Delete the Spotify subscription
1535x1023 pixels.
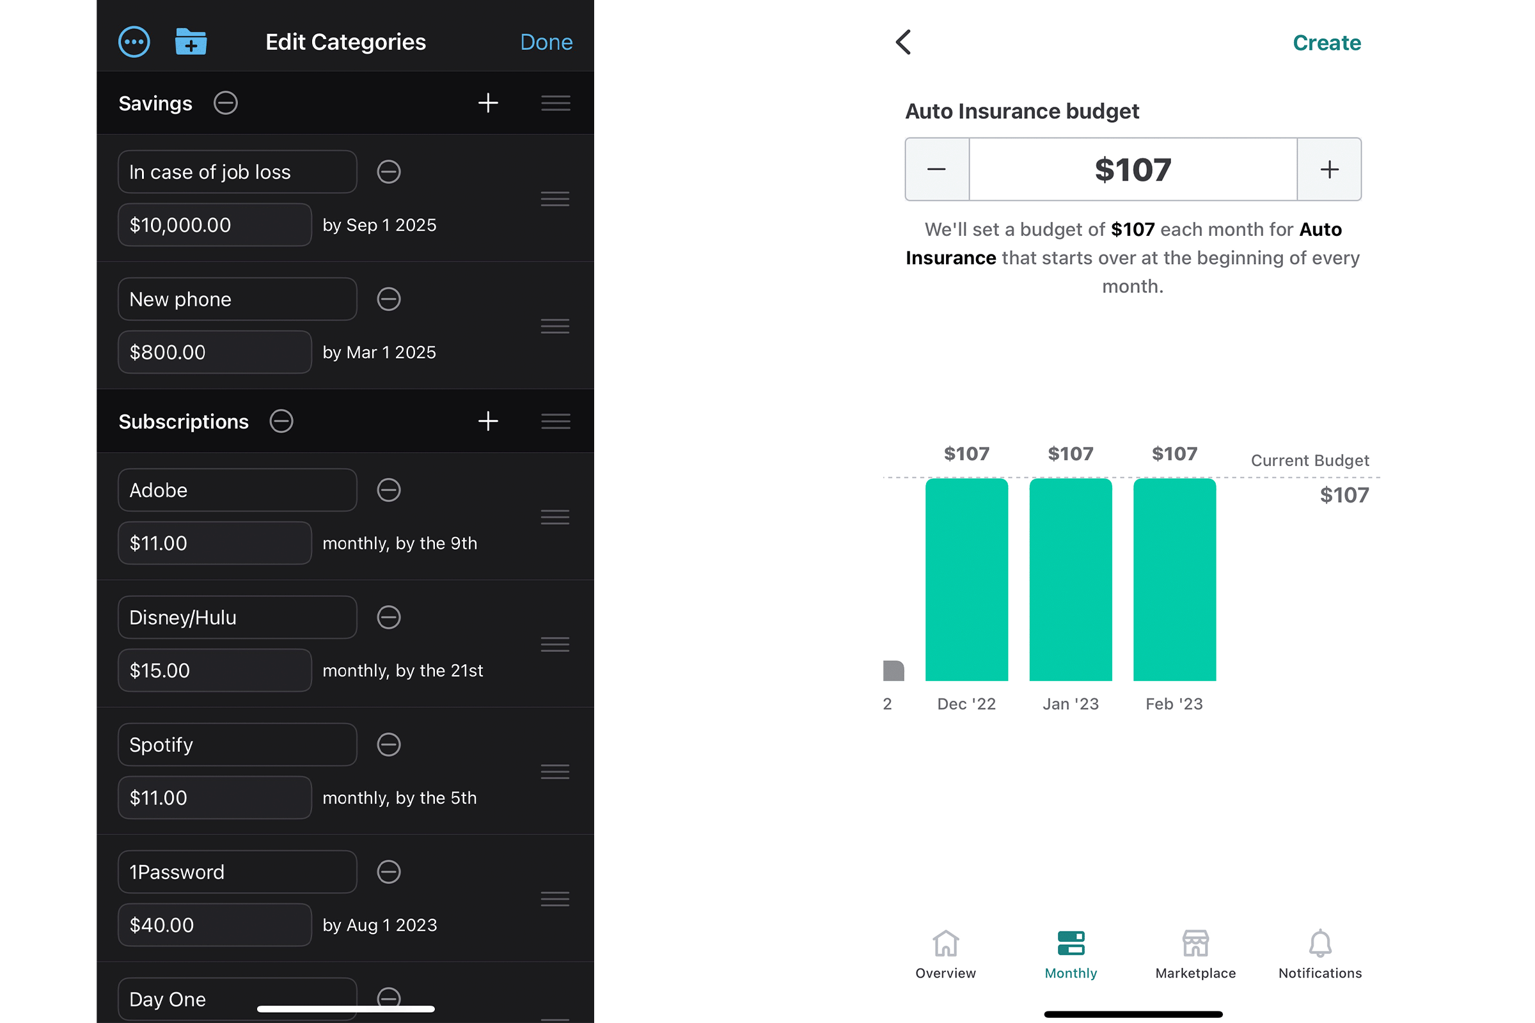click(388, 744)
